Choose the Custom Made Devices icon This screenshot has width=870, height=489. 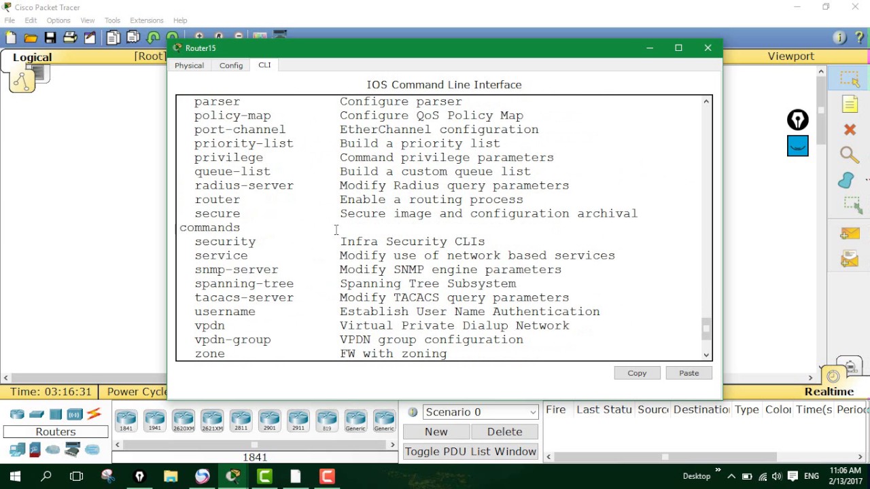72,449
